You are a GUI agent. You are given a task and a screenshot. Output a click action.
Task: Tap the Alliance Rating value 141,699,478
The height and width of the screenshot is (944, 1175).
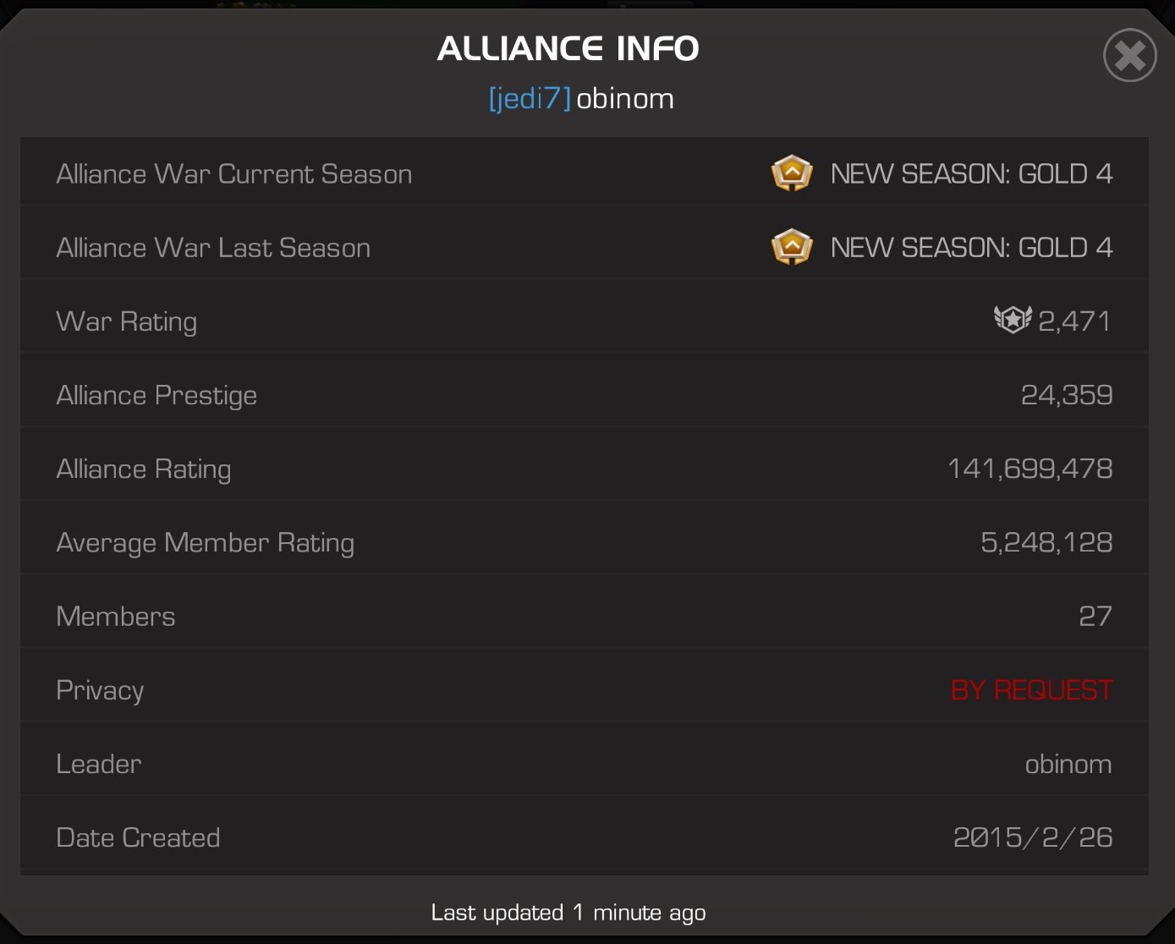[x=1030, y=468]
